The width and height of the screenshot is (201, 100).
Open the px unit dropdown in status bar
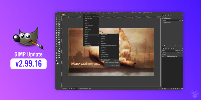click(70, 88)
